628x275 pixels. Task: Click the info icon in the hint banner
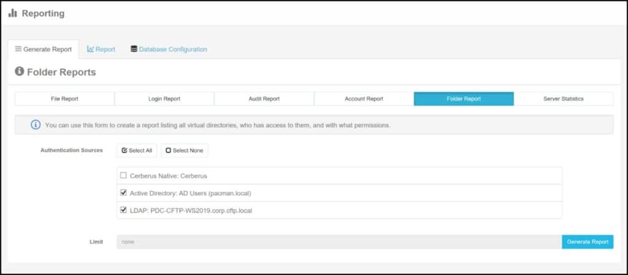pos(36,125)
